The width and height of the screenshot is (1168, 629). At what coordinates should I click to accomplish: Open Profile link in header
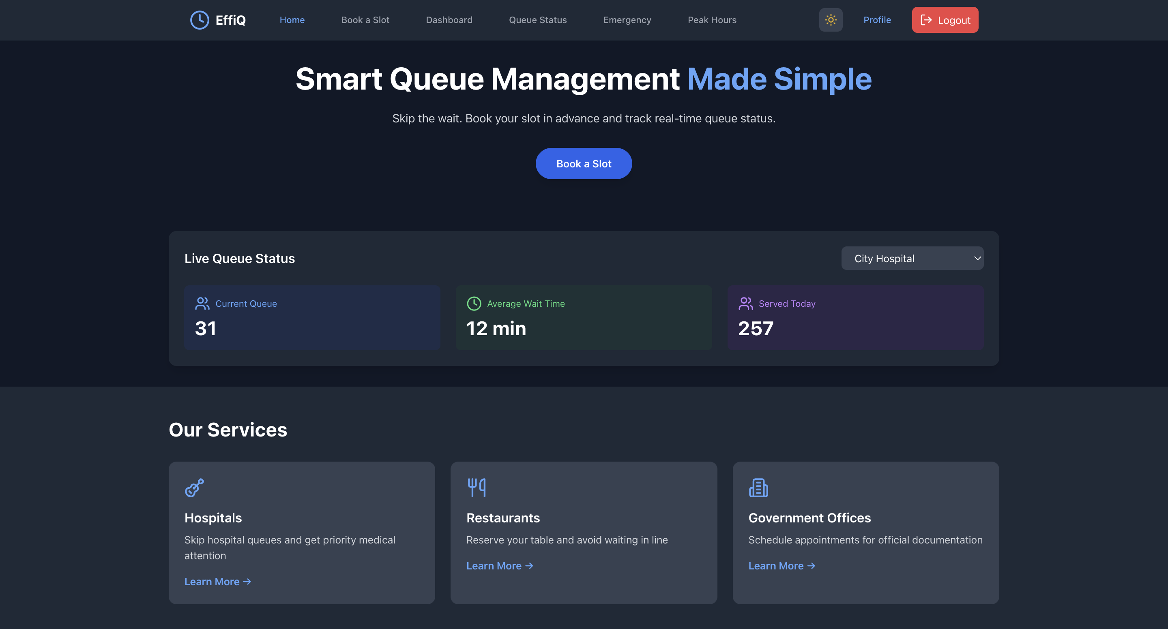(x=876, y=20)
